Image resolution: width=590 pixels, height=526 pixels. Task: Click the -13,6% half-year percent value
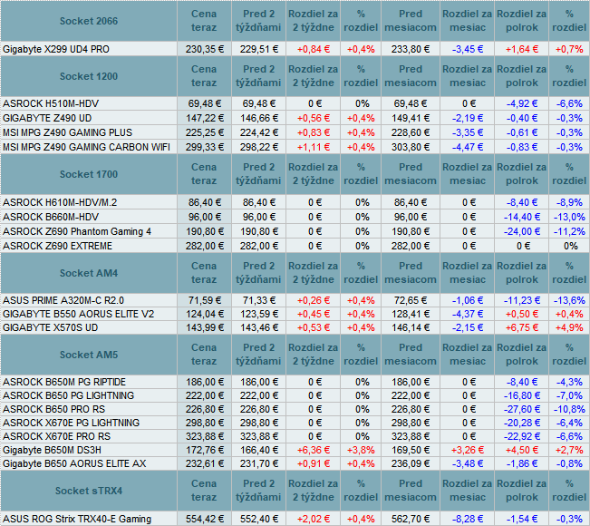tap(569, 300)
